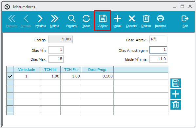This screenshot has width=196, height=128.
Task: Edit the Dias Max field
Action: [56, 59]
